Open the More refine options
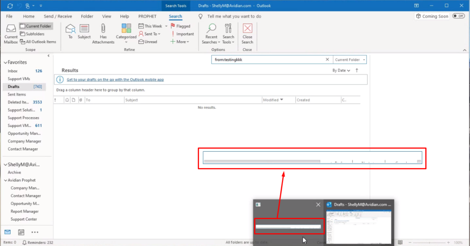Screen dimensions: 470x246 click(180, 42)
